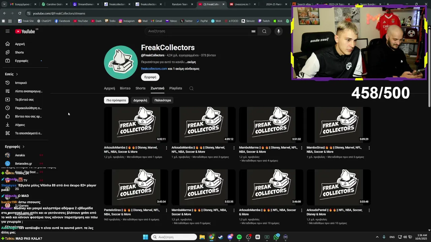This screenshot has height=242, width=431.
Task: Open the Λίστα αναπαραγωγ... (Playlists) sidebar item
Action: click(24, 91)
